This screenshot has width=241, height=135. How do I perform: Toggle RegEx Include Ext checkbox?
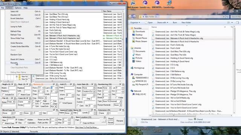coord(3,94)
